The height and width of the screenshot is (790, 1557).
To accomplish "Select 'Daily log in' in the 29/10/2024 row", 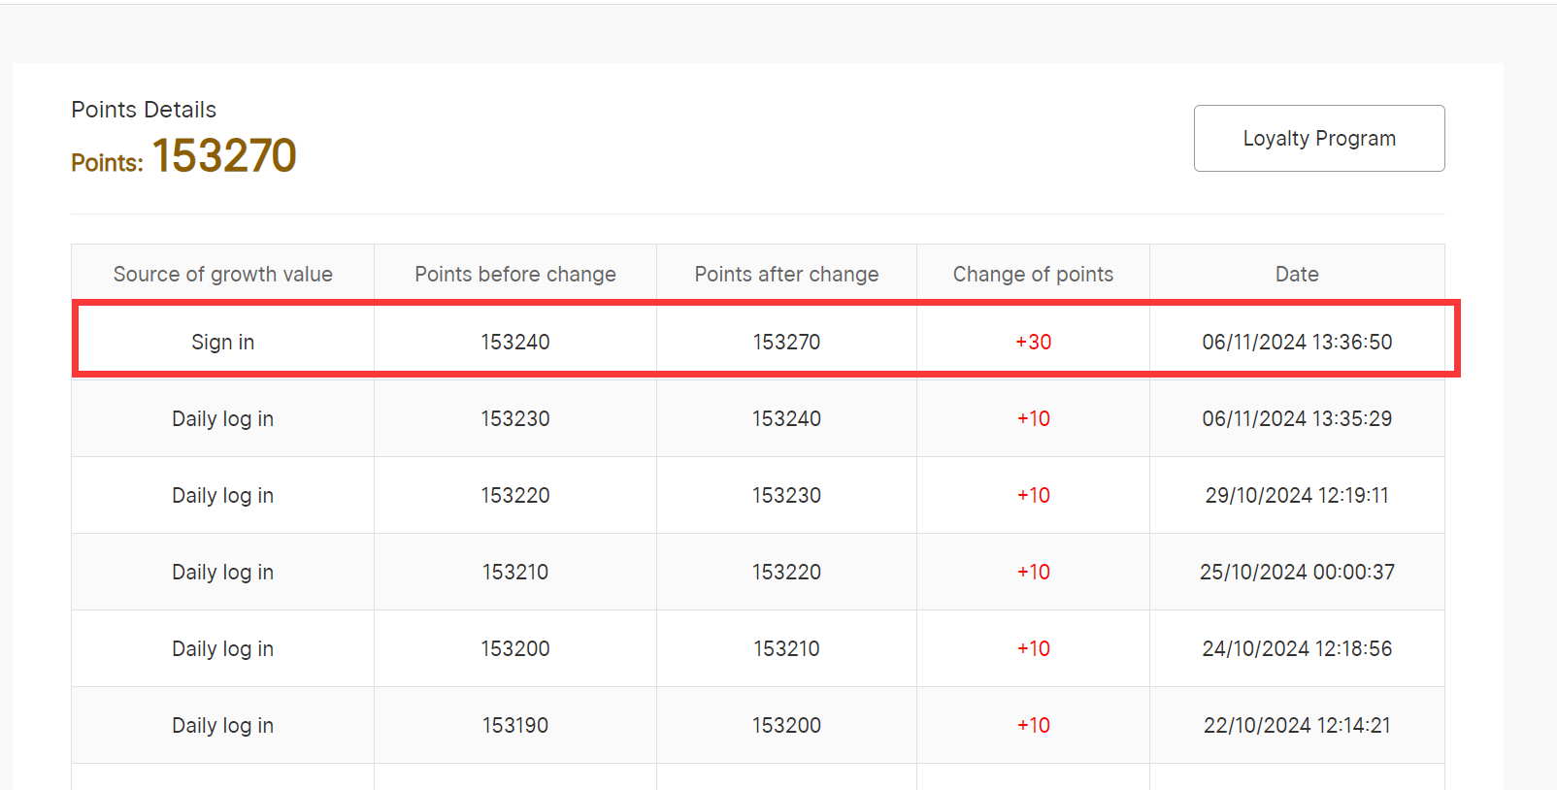I will click(x=222, y=495).
